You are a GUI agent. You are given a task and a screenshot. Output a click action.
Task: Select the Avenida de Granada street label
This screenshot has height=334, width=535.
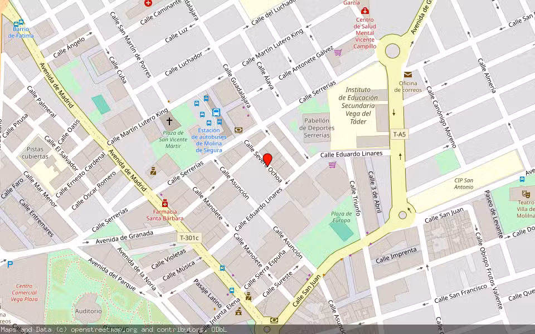pyautogui.click(x=124, y=237)
